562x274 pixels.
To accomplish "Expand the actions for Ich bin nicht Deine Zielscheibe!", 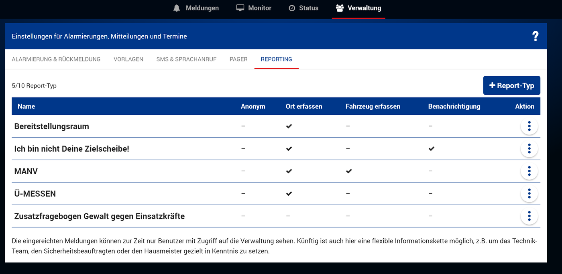I will [529, 148].
